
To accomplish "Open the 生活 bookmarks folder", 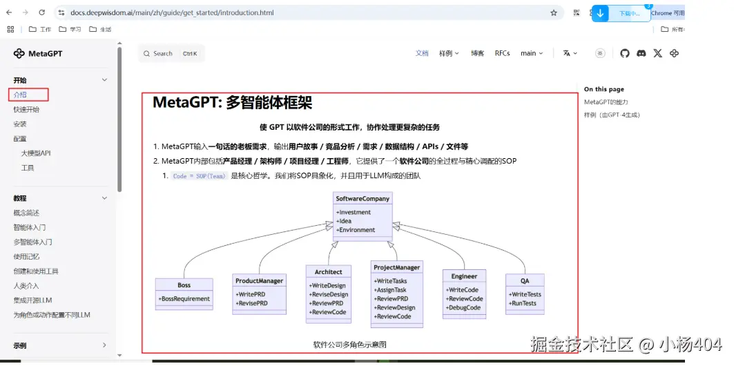I will pos(100,29).
